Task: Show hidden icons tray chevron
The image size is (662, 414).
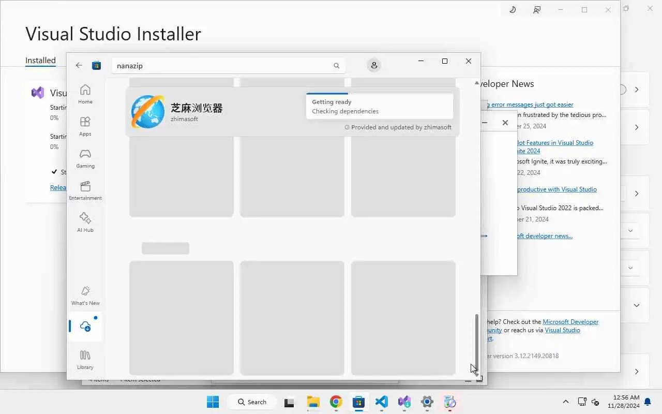Action: [x=565, y=402]
